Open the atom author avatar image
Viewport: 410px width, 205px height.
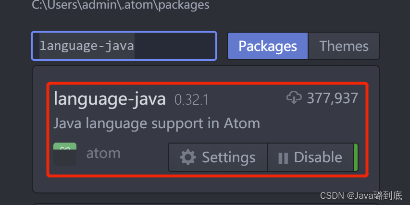65,154
